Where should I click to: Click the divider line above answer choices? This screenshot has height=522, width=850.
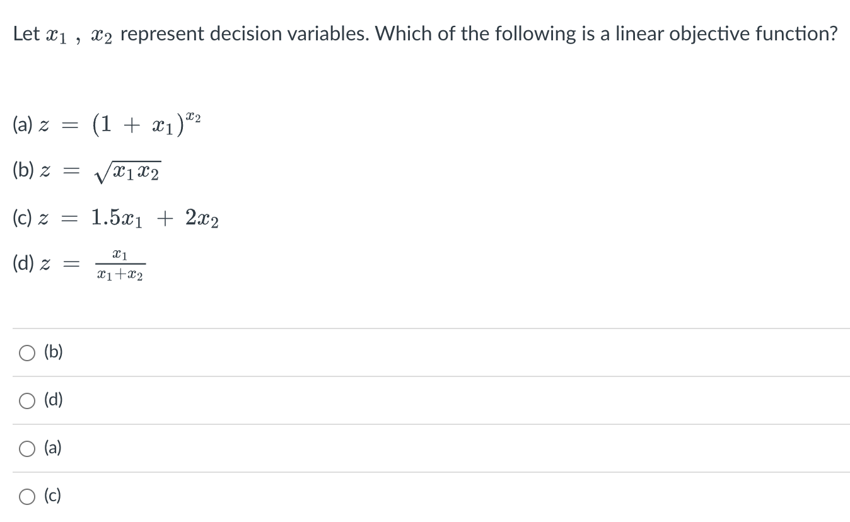[x=425, y=328]
